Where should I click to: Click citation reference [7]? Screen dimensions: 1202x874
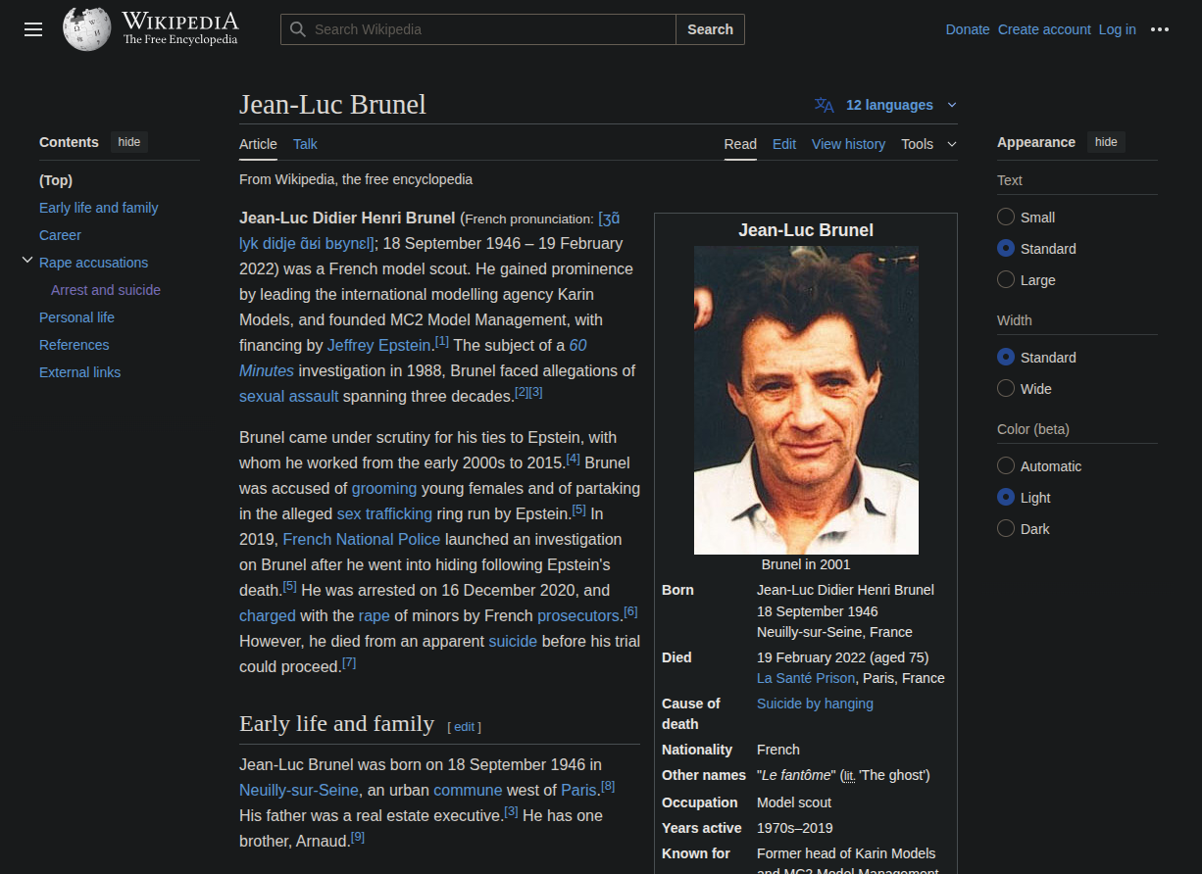349,662
